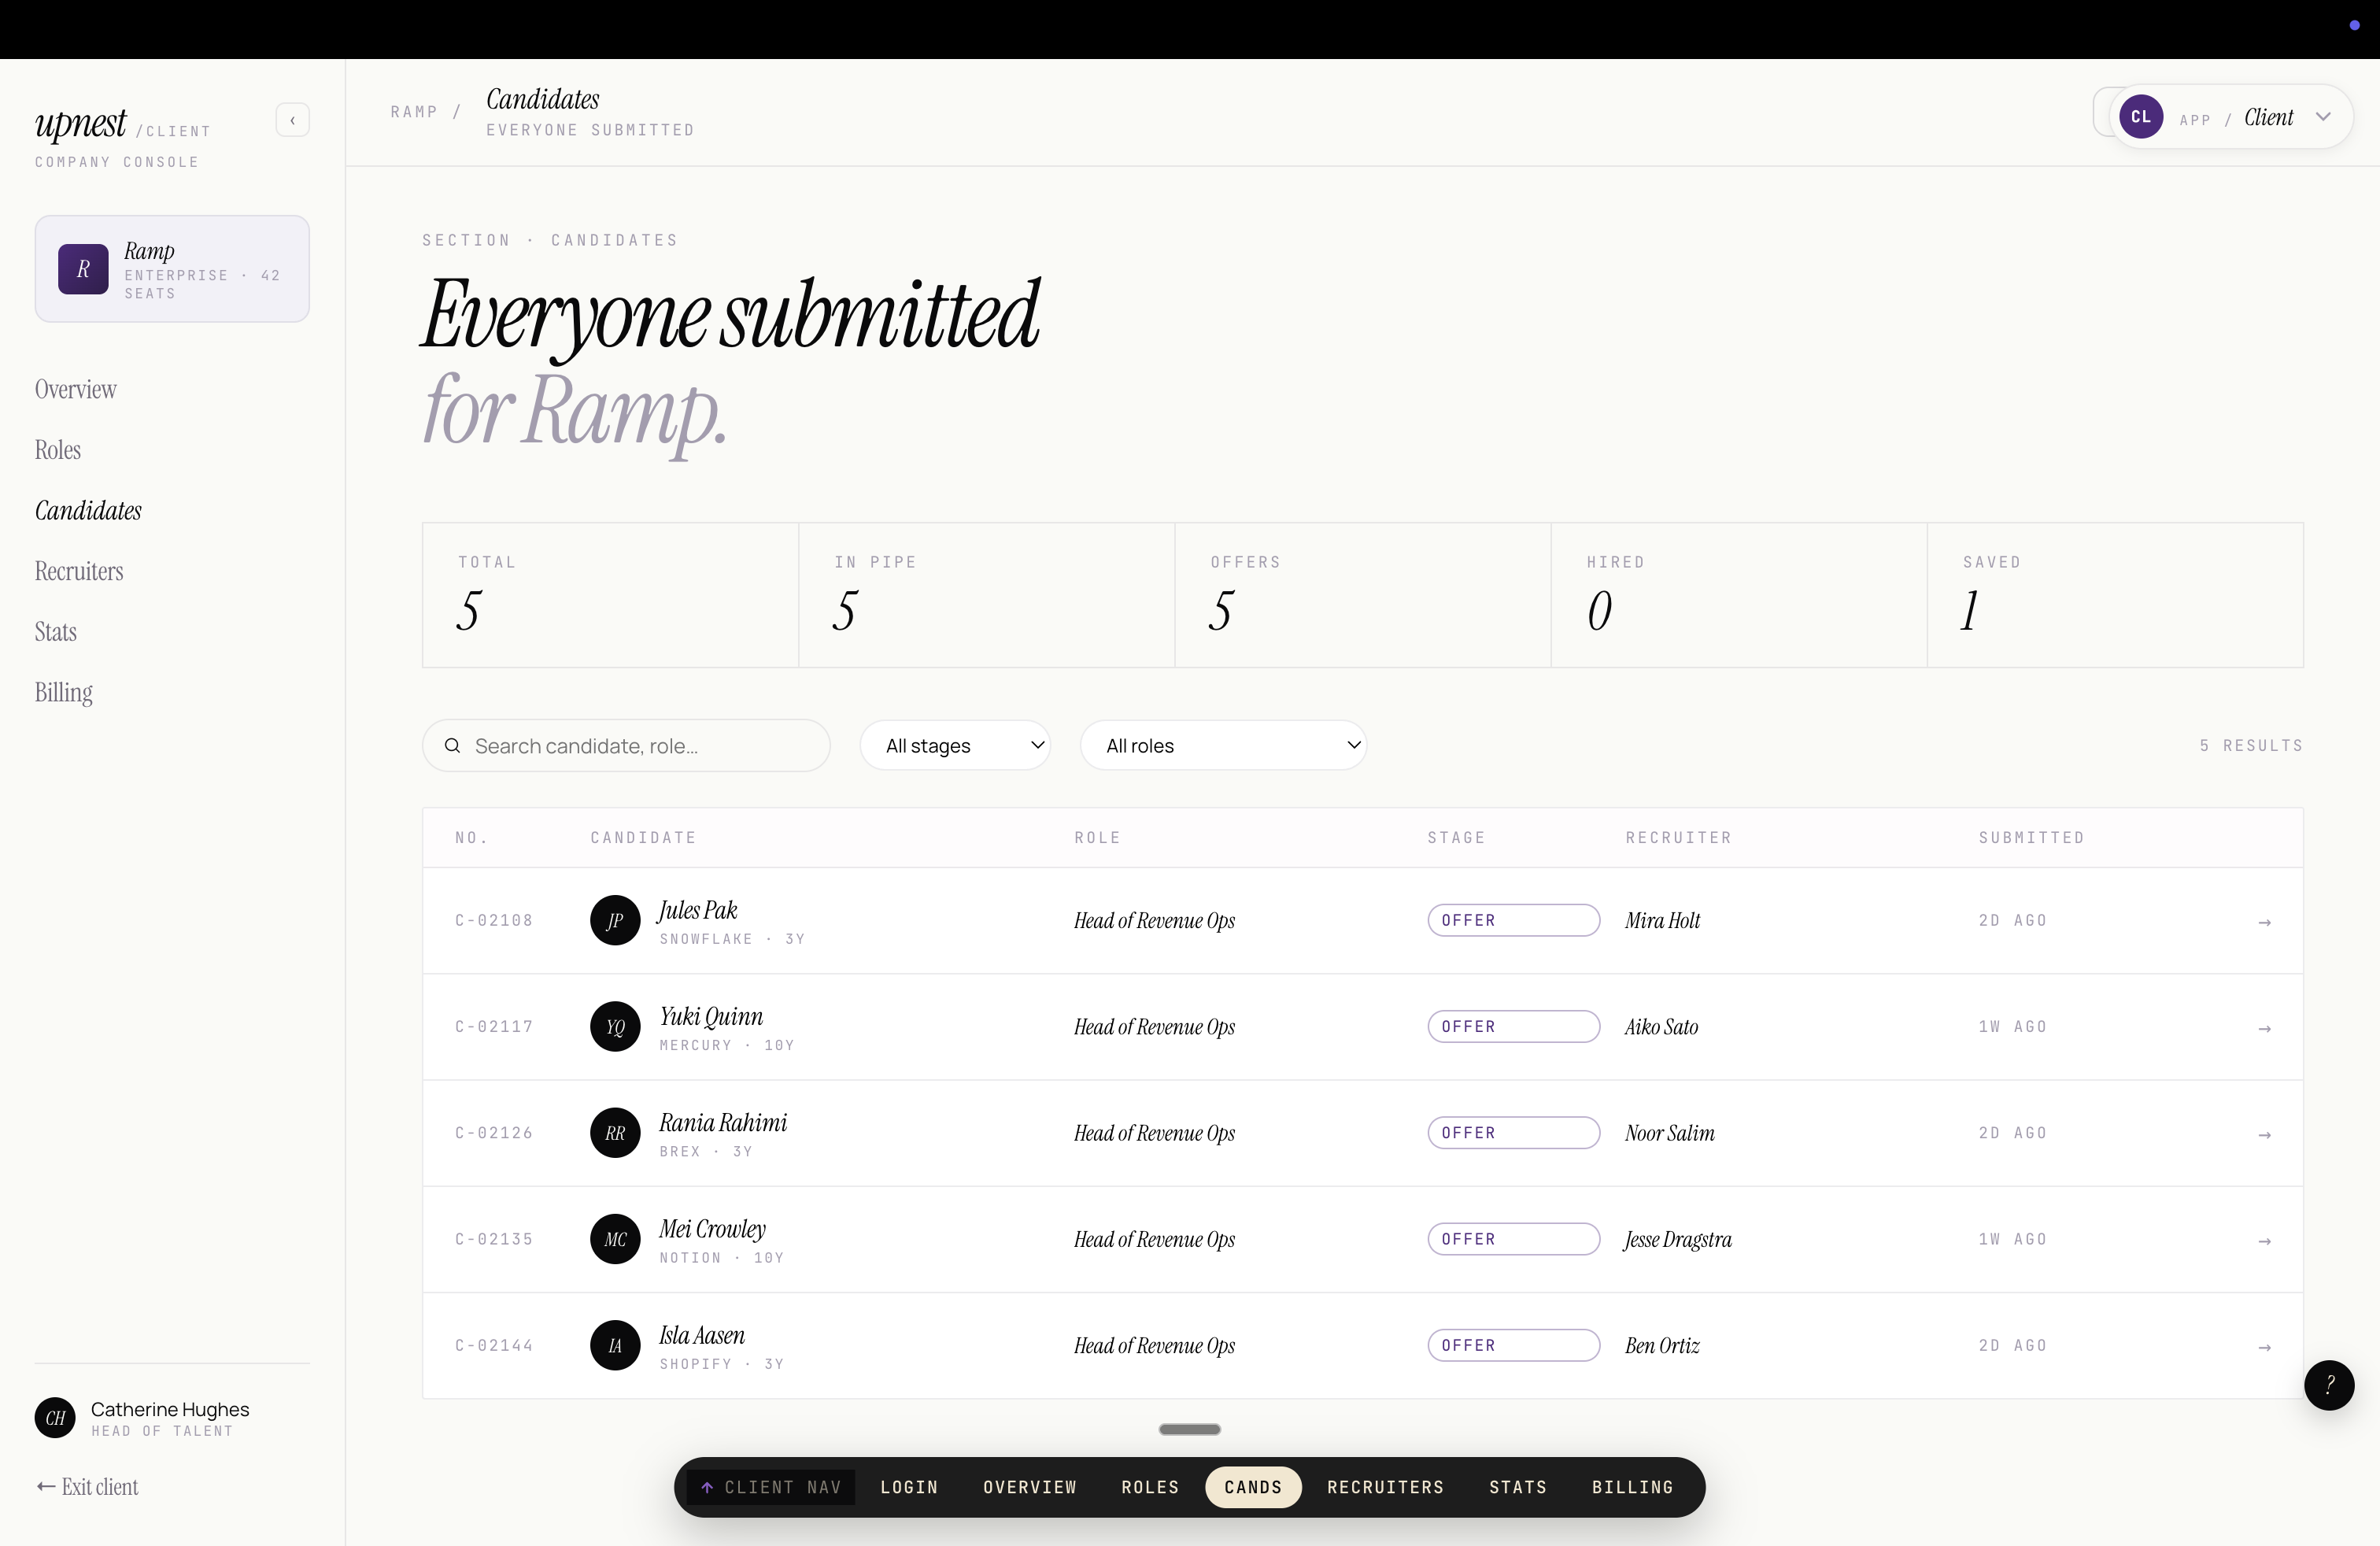
Task: Click recruiter name Noor Salim
Action: pyautogui.click(x=1669, y=1133)
